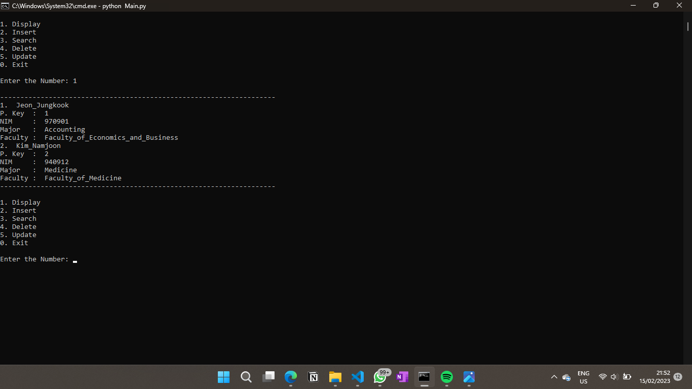Viewport: 692px width, 389px height.
Task: Open the Windows Start menu
Action: (223, 377)
